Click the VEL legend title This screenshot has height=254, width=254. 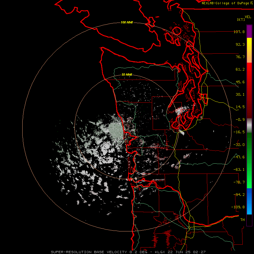[x=248, y=17]
